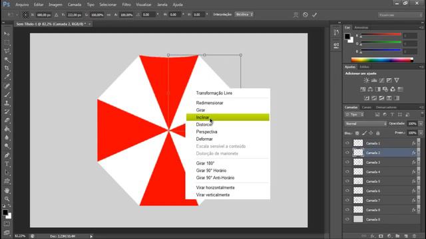This screenshot has width=426, height=239.
Task: Select the Dodge tool
Action: (7, 146)
